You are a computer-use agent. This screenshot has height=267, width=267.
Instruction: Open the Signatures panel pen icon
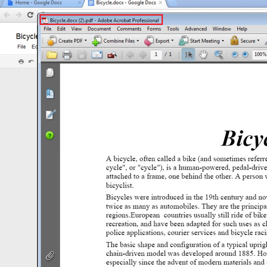click(51, 114)
